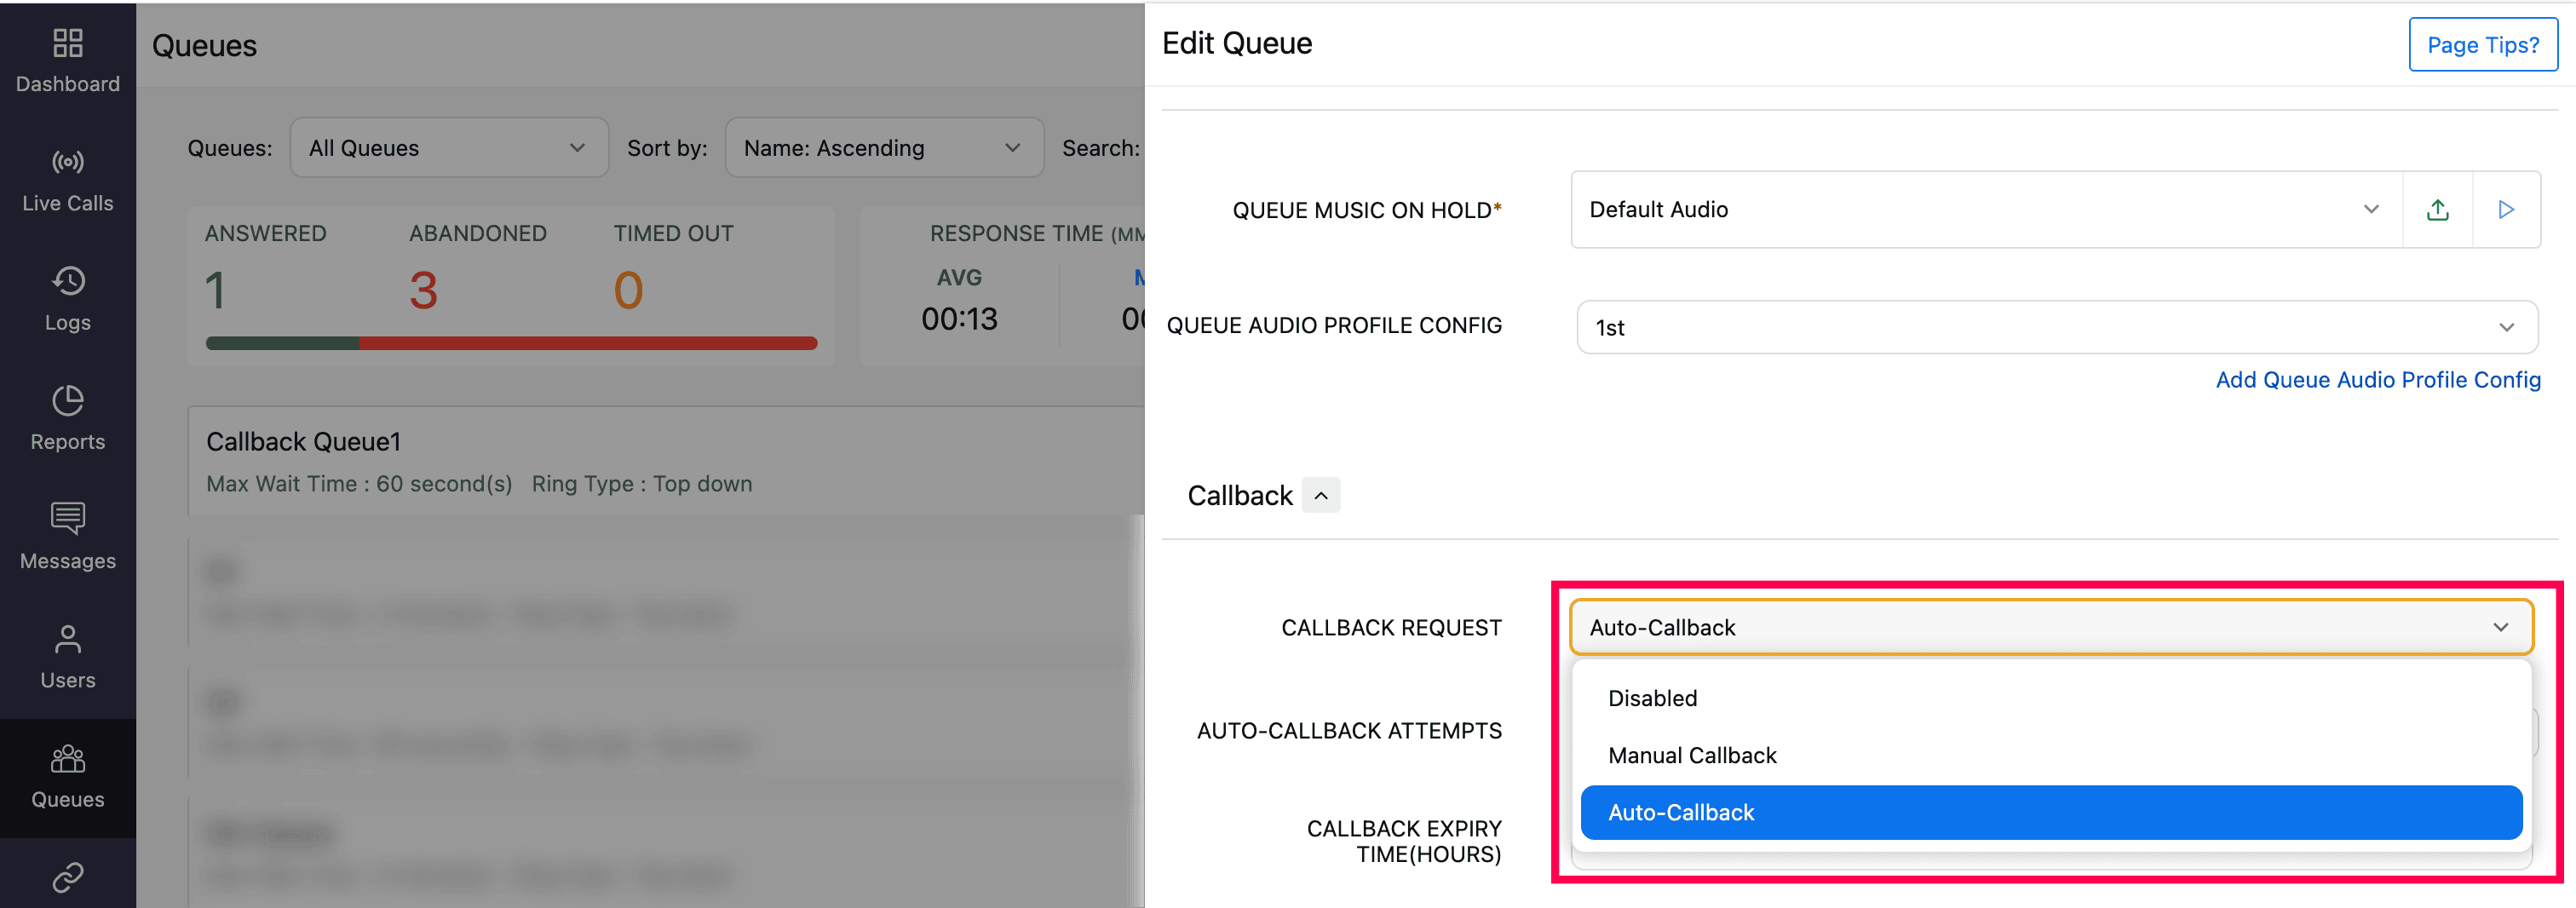Open the Messages sidebar icon
The height and width of the screenshot is (908, 2576).
67,520
